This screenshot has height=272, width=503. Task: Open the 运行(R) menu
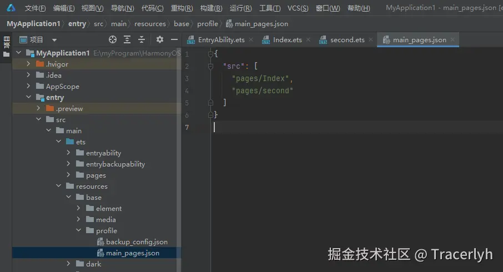tap(240, 8)
